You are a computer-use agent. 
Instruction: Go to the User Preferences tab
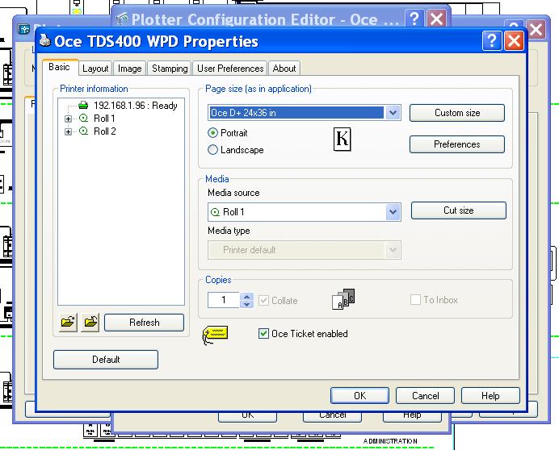pyautogui.click(x=230, y=69)
